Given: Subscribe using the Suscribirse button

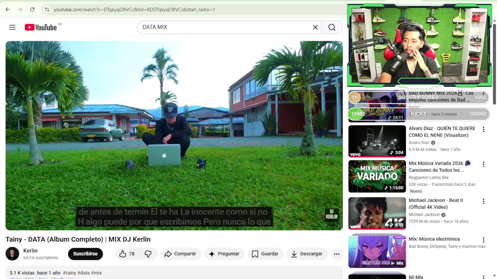Looking at the screenshot, I should [x=85, y=254].
